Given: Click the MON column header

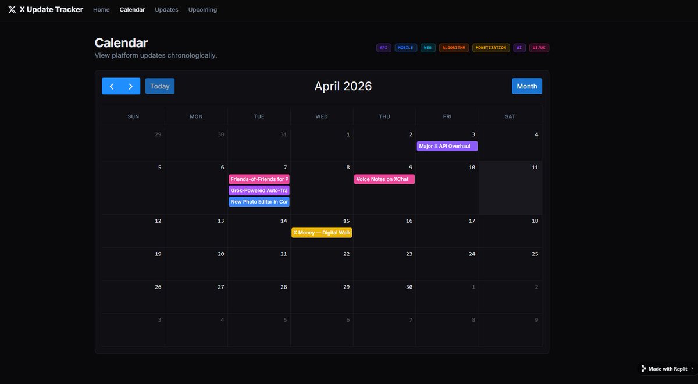Looking at the screenshot, I should (x=196, y=116).
